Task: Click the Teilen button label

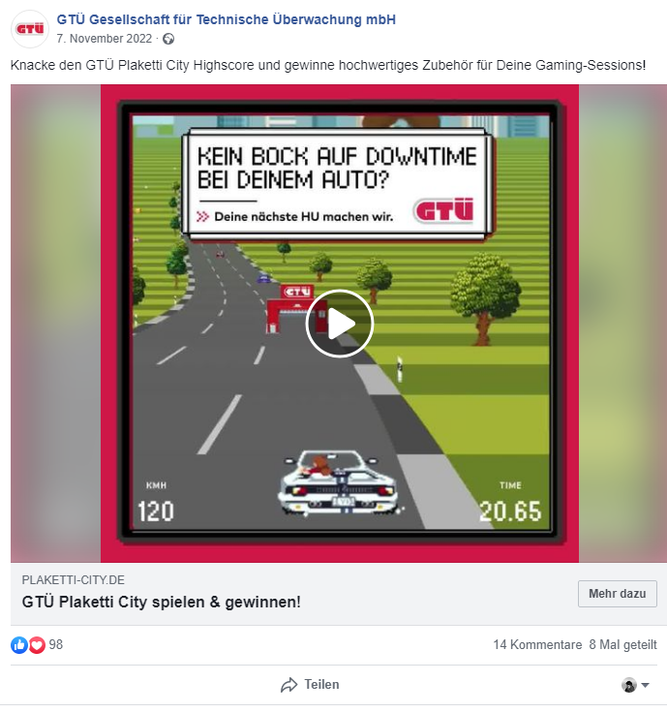Action: (321, 684)
